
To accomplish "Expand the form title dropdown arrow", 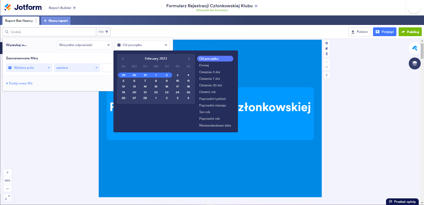I will 256,6.
